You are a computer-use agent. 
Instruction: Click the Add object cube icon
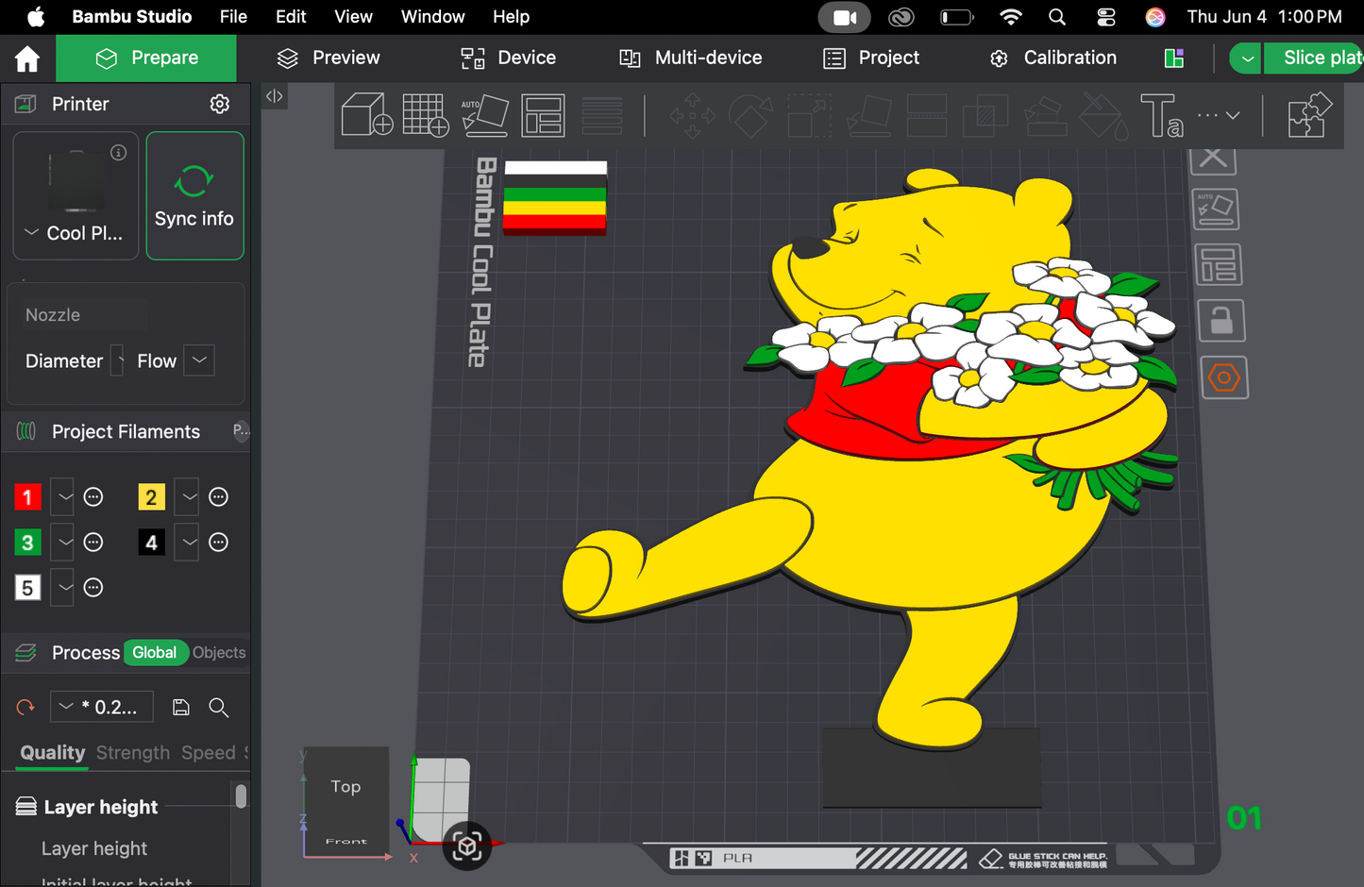coord(366,115)
